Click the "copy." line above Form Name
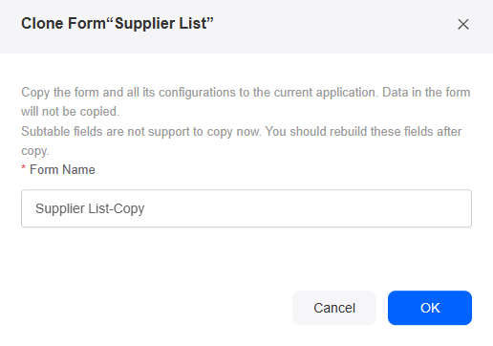493x346 pixels. tap(35, 151)
